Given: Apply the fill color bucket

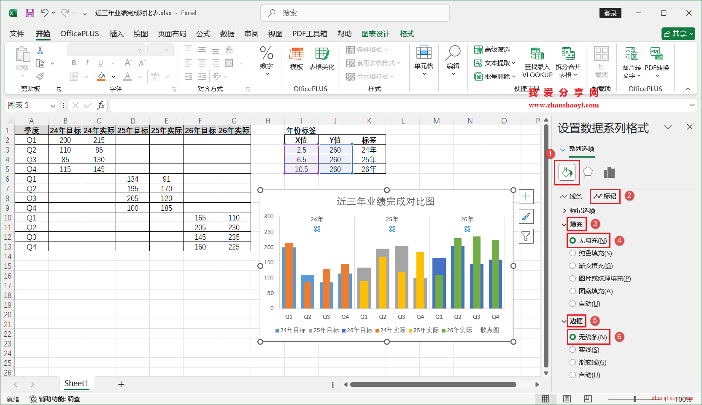Looking at the screenshot, I should click(x=101, y=76).
